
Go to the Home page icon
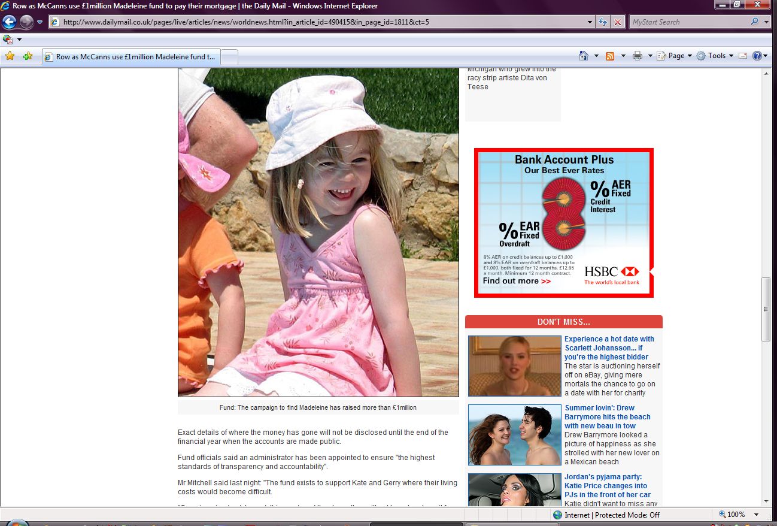click(584, 56)
